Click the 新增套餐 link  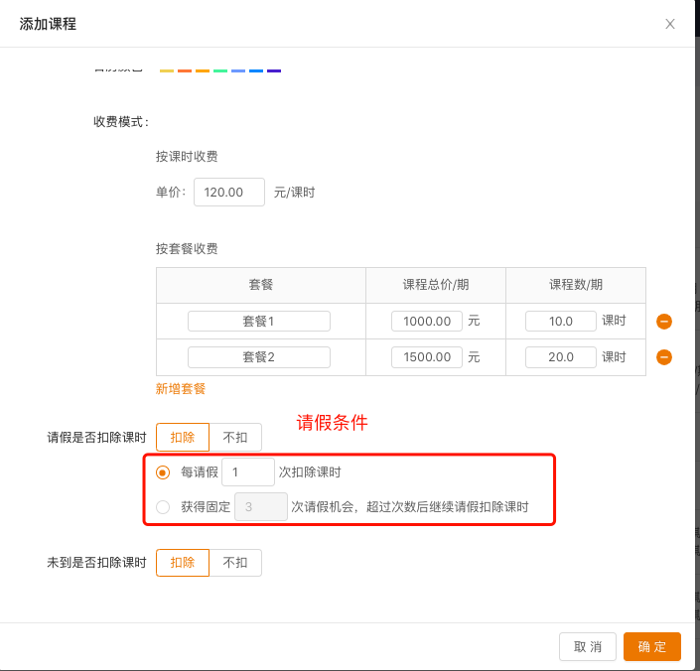pos(181,389)
